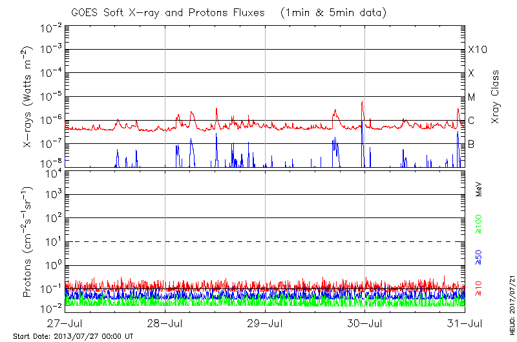
Task: Click the tallest red X-ray peak at 30-Jul
Action: pyautogui.click(x=363, y=101)
